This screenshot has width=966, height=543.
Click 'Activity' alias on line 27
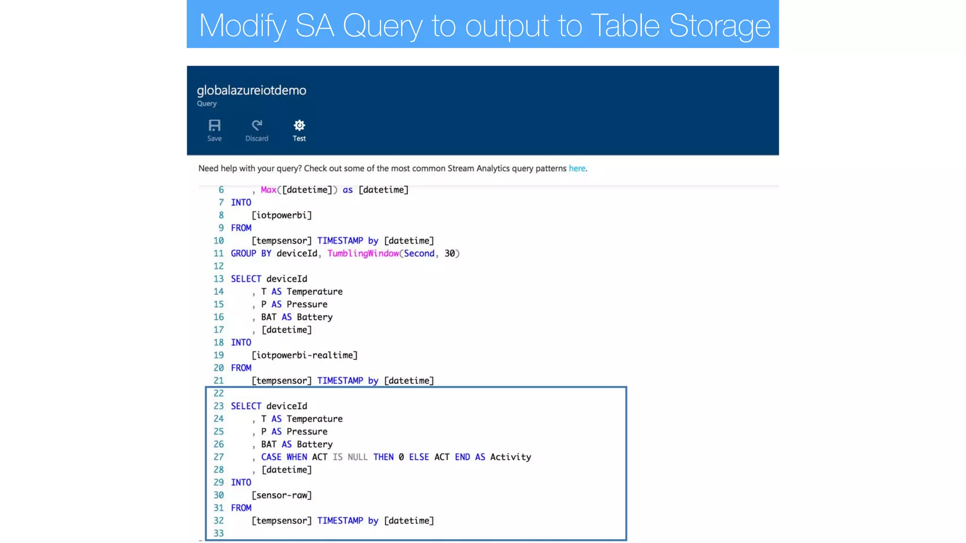510,457
